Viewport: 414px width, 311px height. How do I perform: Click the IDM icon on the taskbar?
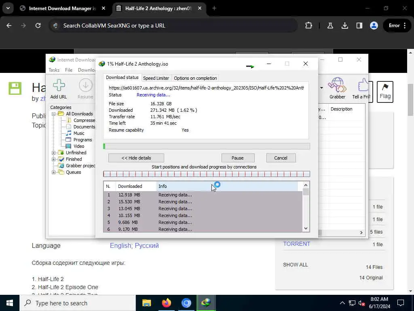point(206,303)
